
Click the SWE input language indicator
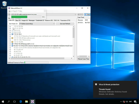click(130, 102)
